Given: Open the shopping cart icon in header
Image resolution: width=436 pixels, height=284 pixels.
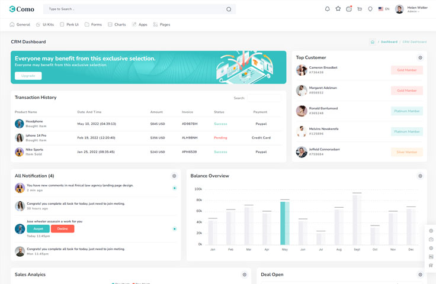Looking at the screenshot, I should tap(360, 9).
